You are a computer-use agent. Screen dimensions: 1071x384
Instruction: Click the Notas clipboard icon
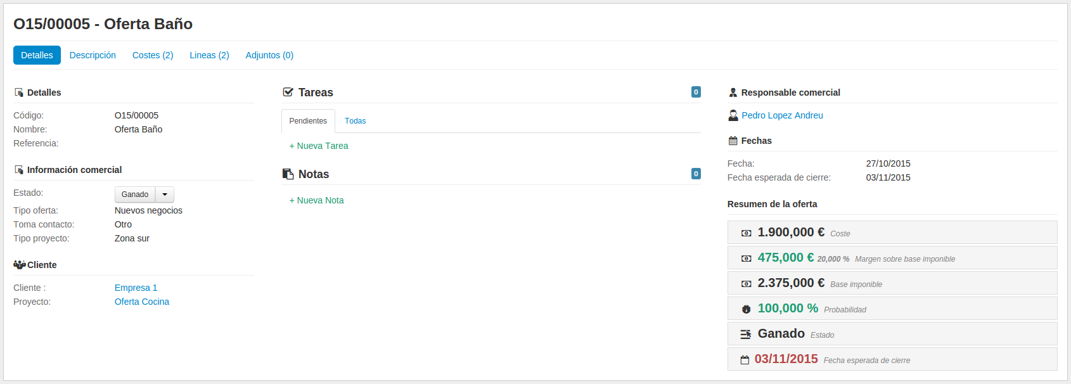click(288, 174)
